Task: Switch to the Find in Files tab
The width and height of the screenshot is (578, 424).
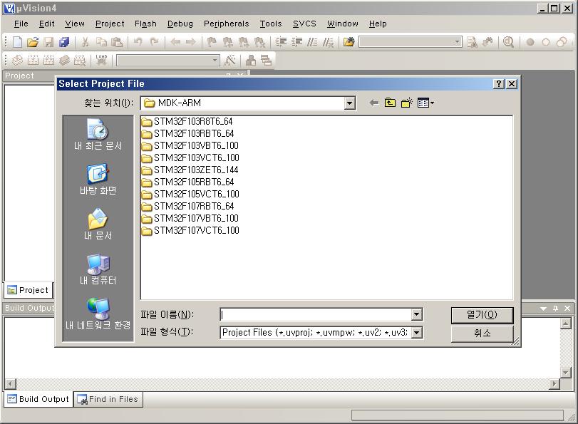Action: (x=108, y=399)
